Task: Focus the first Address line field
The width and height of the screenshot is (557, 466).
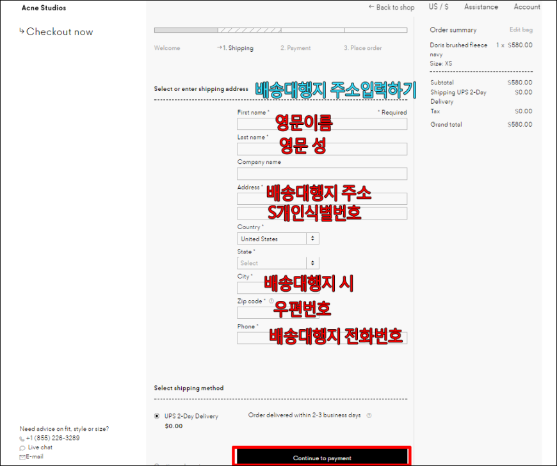Action: pos(322,198)
